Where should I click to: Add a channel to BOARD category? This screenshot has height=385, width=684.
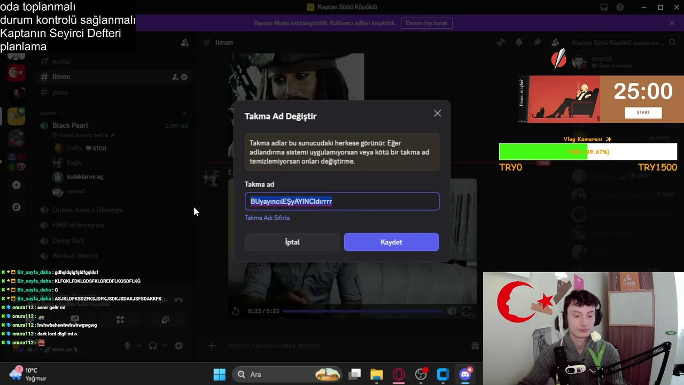tap(184, 113)
